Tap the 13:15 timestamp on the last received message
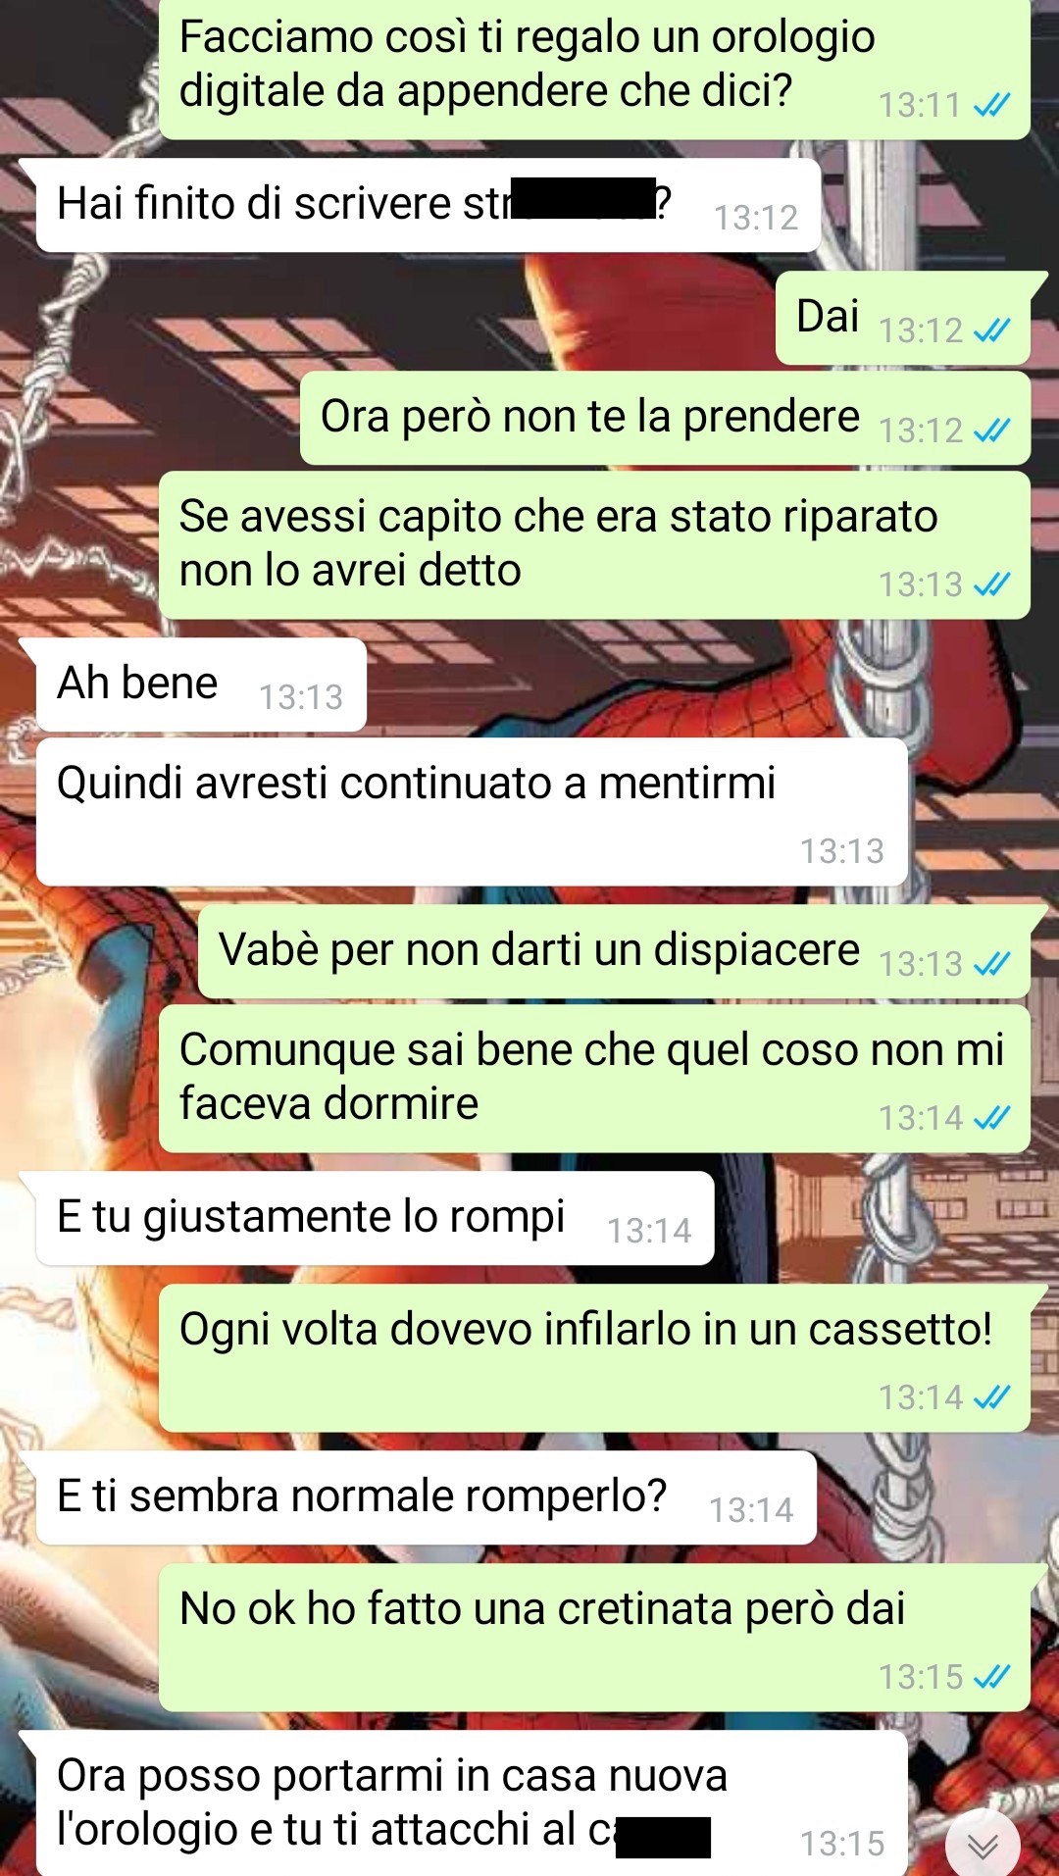This screenshot has height=1876, width=1059. [x=842, y=1844]
